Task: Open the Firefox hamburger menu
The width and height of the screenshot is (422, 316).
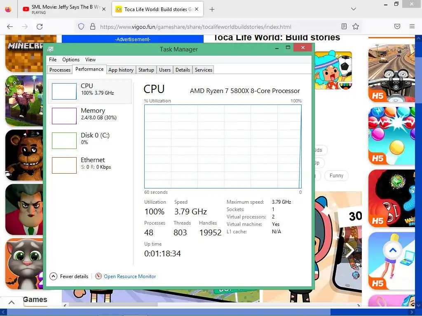Action: [x=412, y=26]
